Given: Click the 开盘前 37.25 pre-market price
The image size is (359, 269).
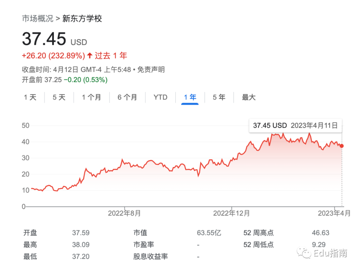Looking at the screenshot, I should coord(42,80).
